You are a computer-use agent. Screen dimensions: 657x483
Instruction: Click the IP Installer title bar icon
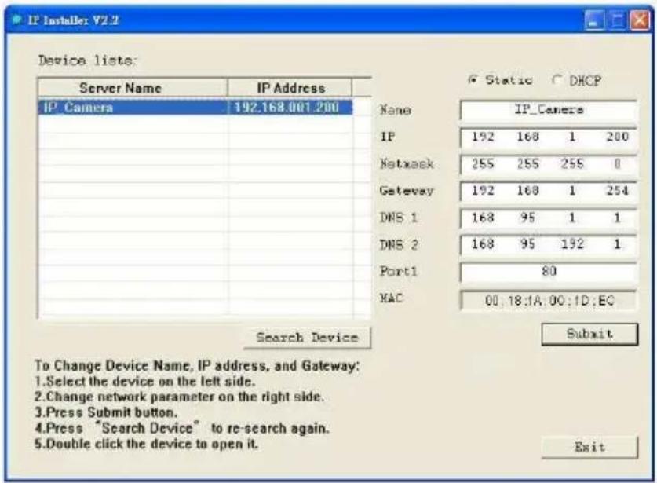click(x=16, y=20)
